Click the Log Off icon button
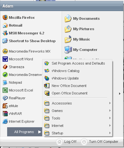Viewport: 124px width, 148px height. pyautogui.click(x=59, y=142)
